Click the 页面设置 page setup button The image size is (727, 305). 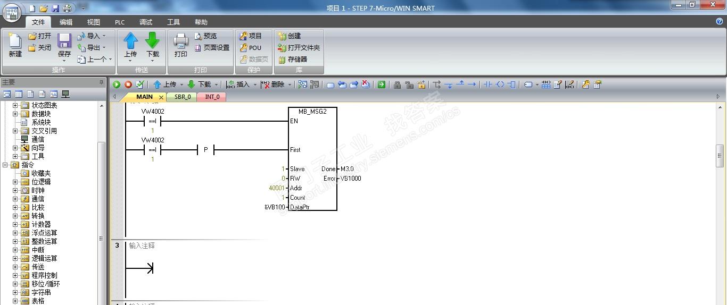pos(212,47)
